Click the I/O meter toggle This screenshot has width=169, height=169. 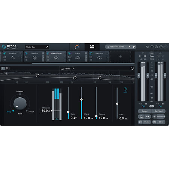pos(152,53)
